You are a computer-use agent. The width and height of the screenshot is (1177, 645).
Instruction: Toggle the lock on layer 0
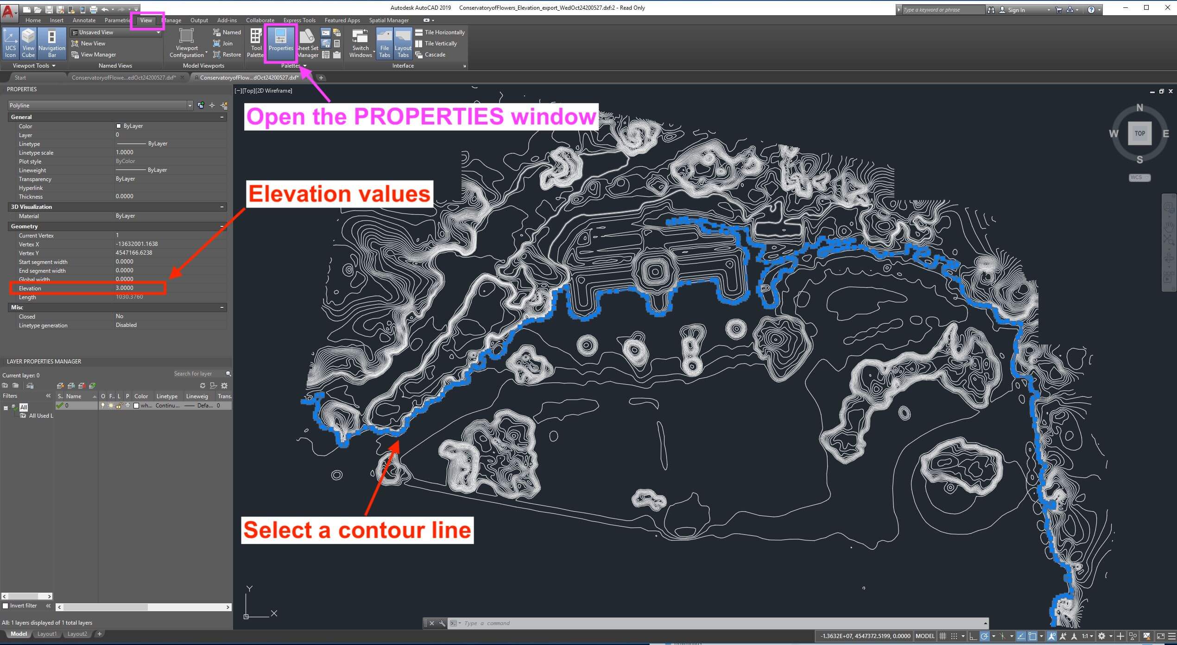point(119,406)
